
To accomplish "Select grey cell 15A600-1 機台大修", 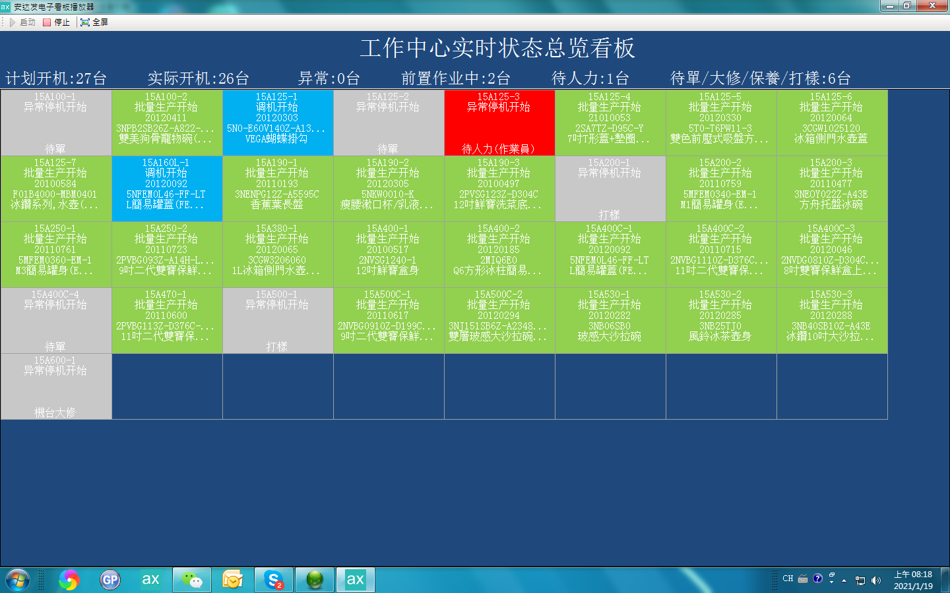I will 56,386.
